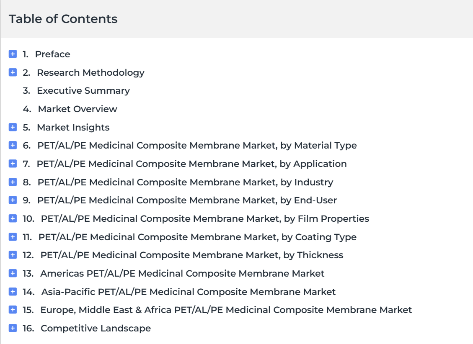Expand the by Industry section icon
The image size is (473, 344).
13,182
